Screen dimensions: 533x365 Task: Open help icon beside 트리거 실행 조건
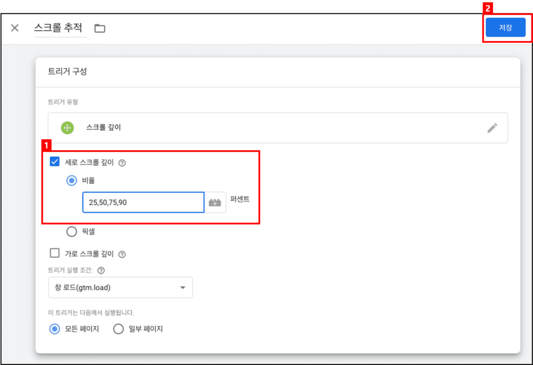[x=101, y=270]
